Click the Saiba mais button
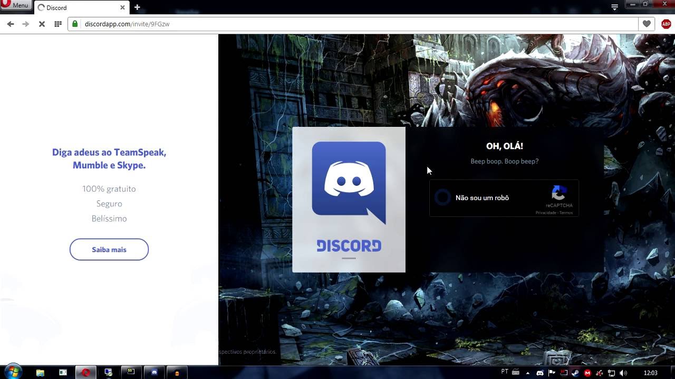The image size is (675, 379). point(109,250)
